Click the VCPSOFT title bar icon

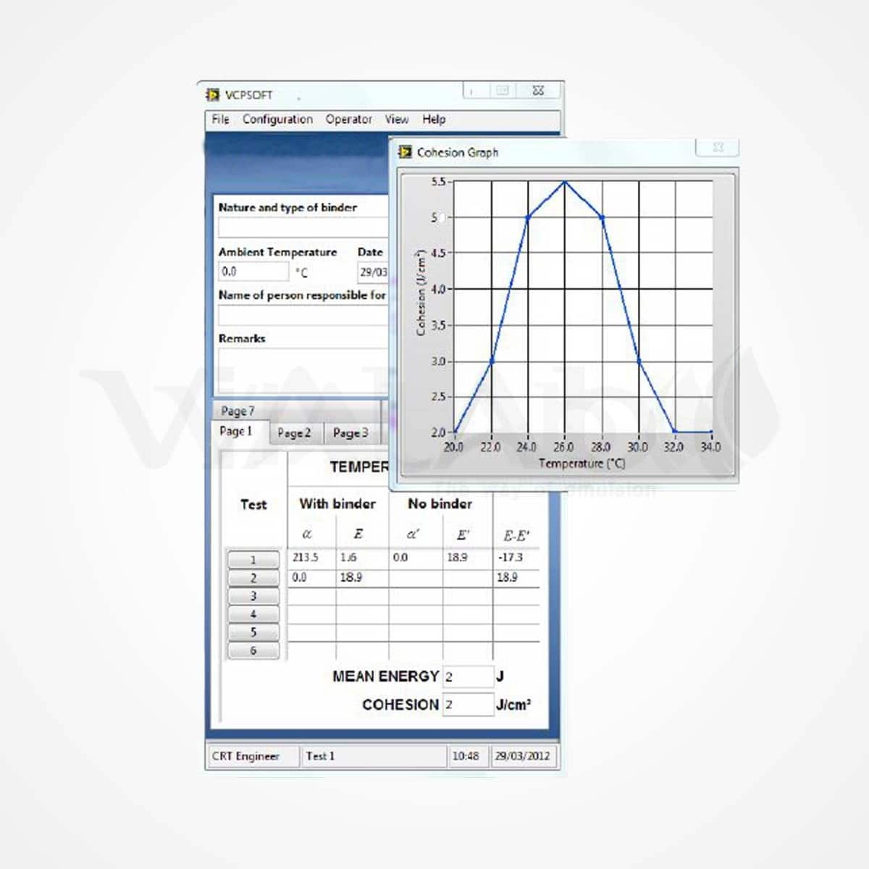pos(213,95)
